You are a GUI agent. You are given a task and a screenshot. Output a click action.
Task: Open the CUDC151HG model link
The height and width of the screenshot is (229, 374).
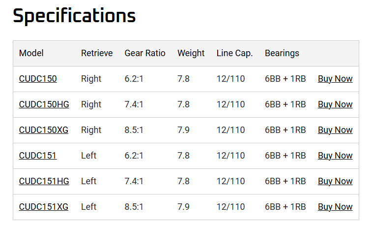click(44, 181)
